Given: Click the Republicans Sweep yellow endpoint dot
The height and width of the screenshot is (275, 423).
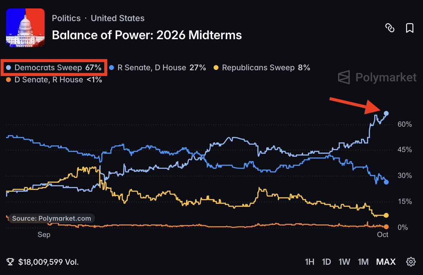Looking at the screenshot, I should pos(386,215).
